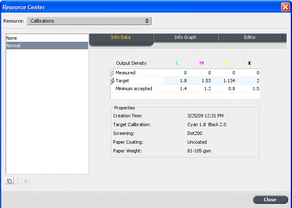Click the Output Density heading
The width and height of the screenshot is (292, 208).
[x=131, y=63]
